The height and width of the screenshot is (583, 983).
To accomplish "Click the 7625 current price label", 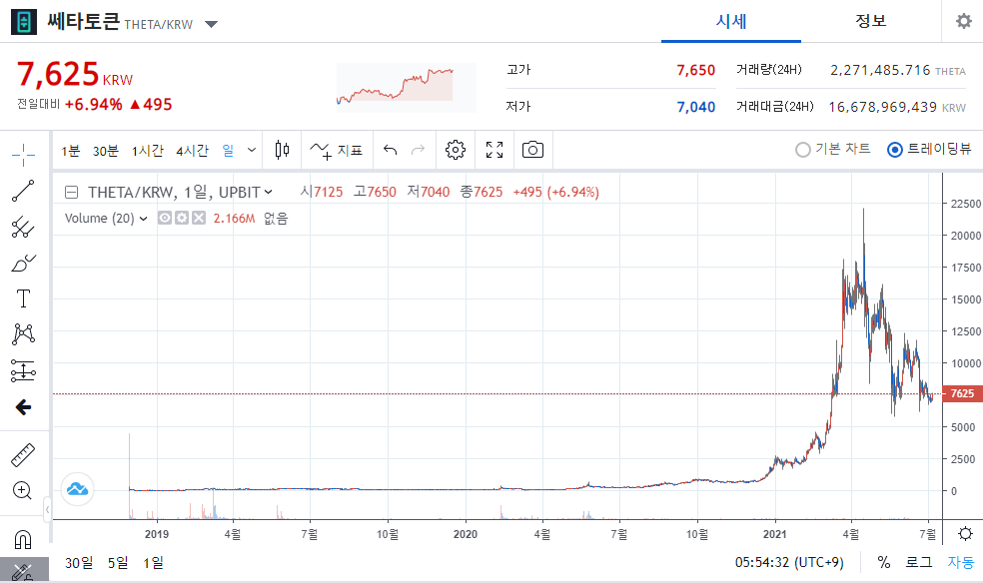I will [962, 394].
